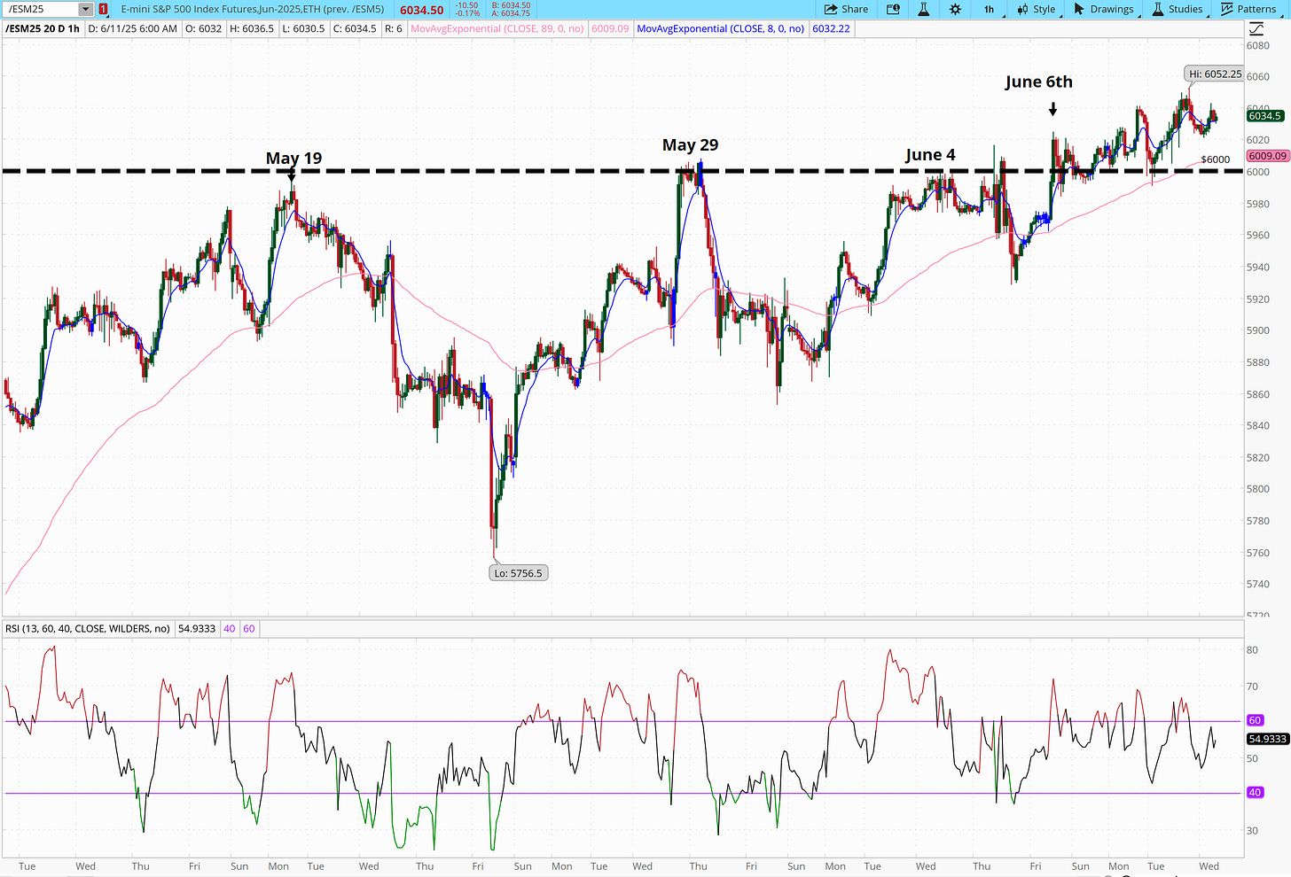1291x877 pixels.
Task: Click the 6009.09 EMA value in study header
Action: coord(610,28)
